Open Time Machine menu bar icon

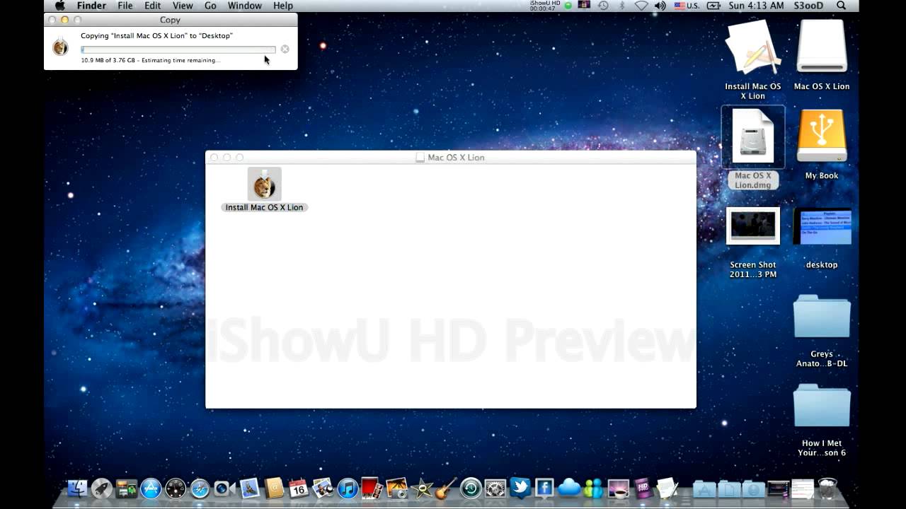pyautogui.click(x=603, y=6)
